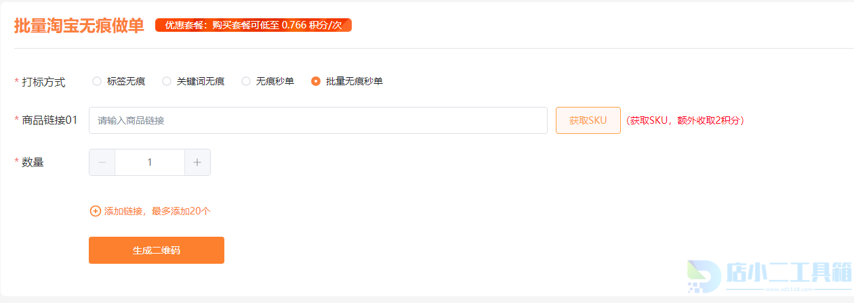This screenshot has width=854, height=303.
Task: Click the 打标方式 field label
Action: (43, 82)
